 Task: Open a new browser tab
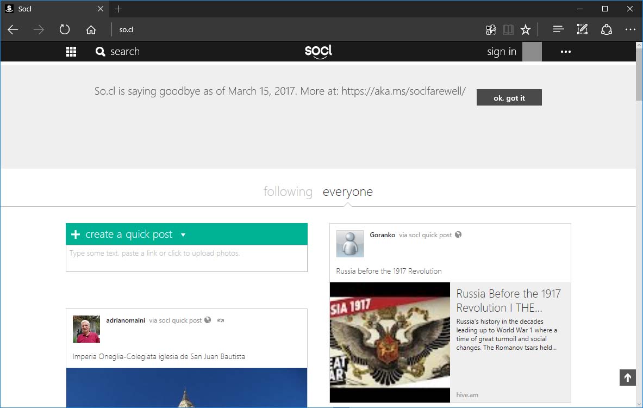[118, 9]
